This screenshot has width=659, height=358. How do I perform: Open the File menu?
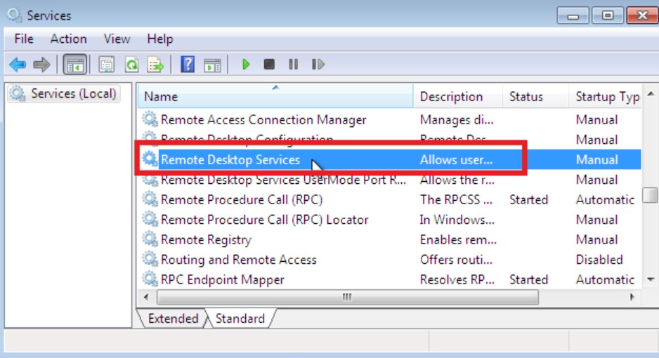tap(24, 39)
